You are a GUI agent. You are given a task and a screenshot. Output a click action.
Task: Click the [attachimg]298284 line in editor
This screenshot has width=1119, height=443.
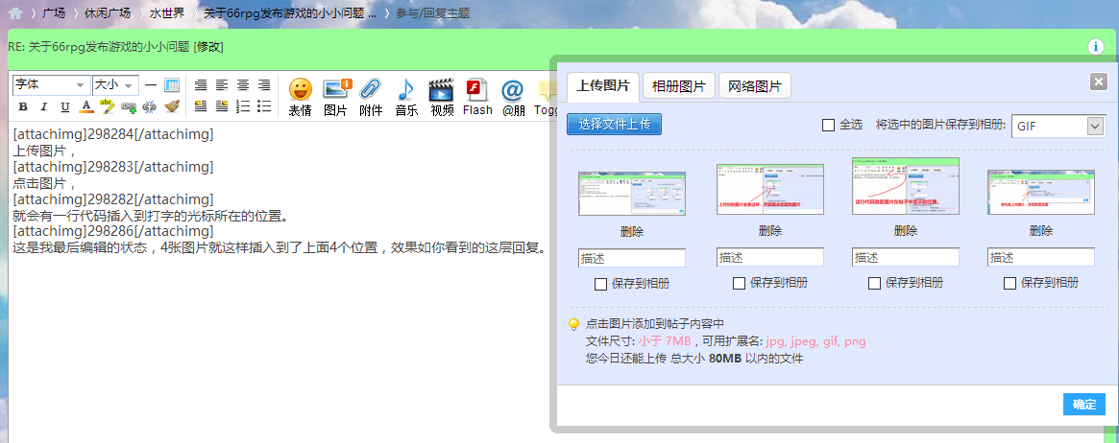(x=113, y=134)
